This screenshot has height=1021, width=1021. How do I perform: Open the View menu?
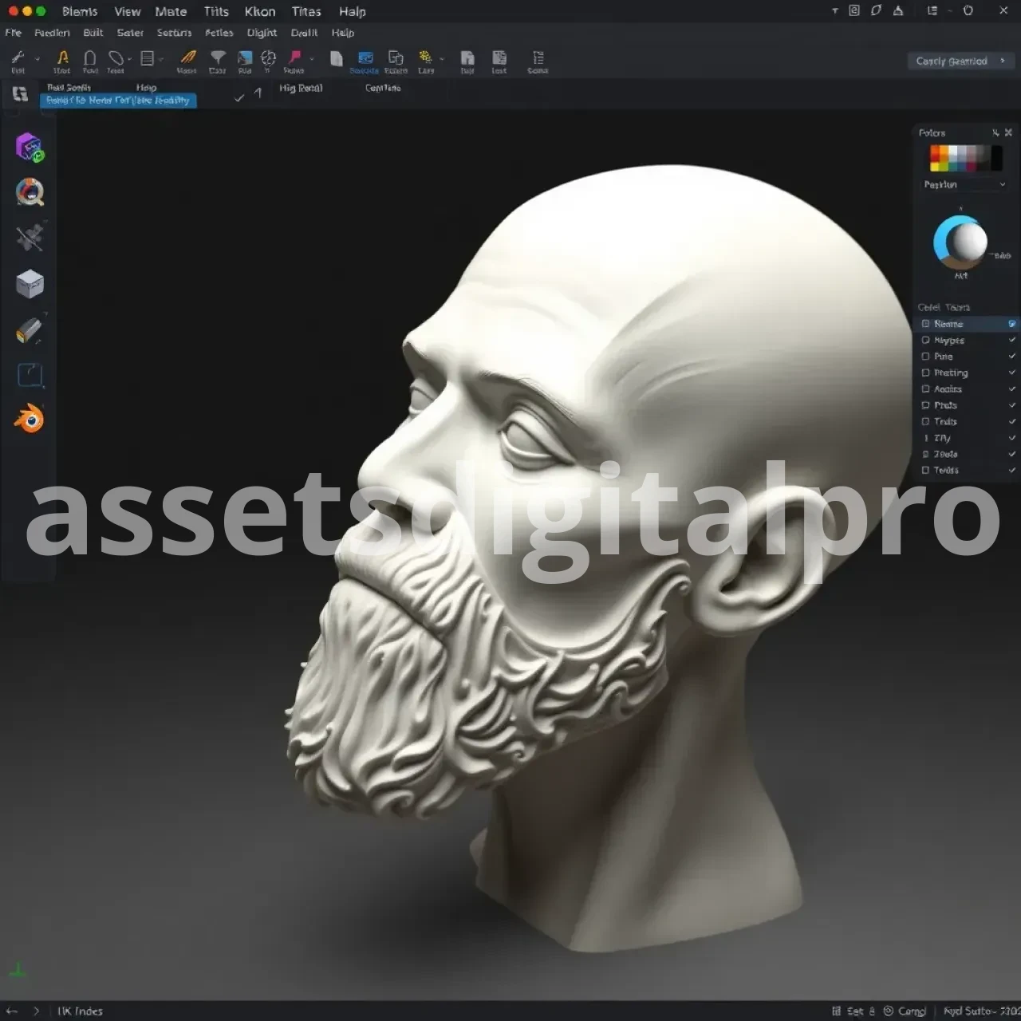(x=128, y=11)
